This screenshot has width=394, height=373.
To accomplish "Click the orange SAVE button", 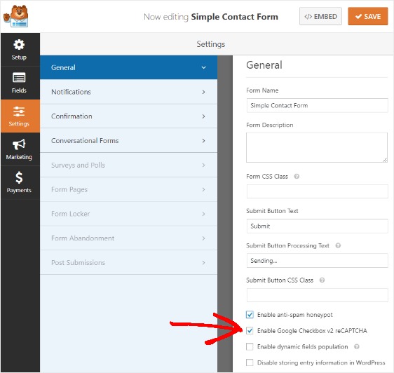I will [x=368, y=16].
